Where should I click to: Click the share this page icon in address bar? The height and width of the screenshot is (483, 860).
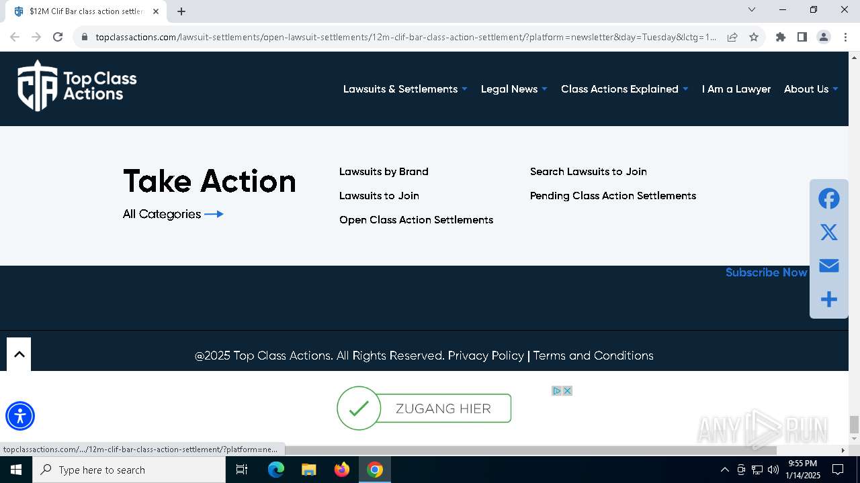(x=732, y=37)
